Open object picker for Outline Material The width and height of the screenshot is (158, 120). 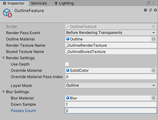click(153, 39)
